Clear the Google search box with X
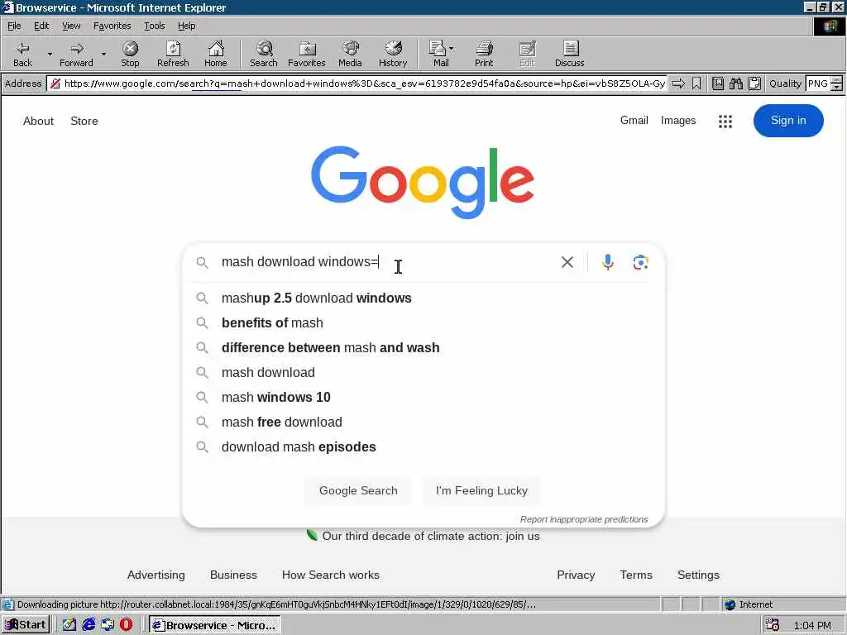 point(567,262)
